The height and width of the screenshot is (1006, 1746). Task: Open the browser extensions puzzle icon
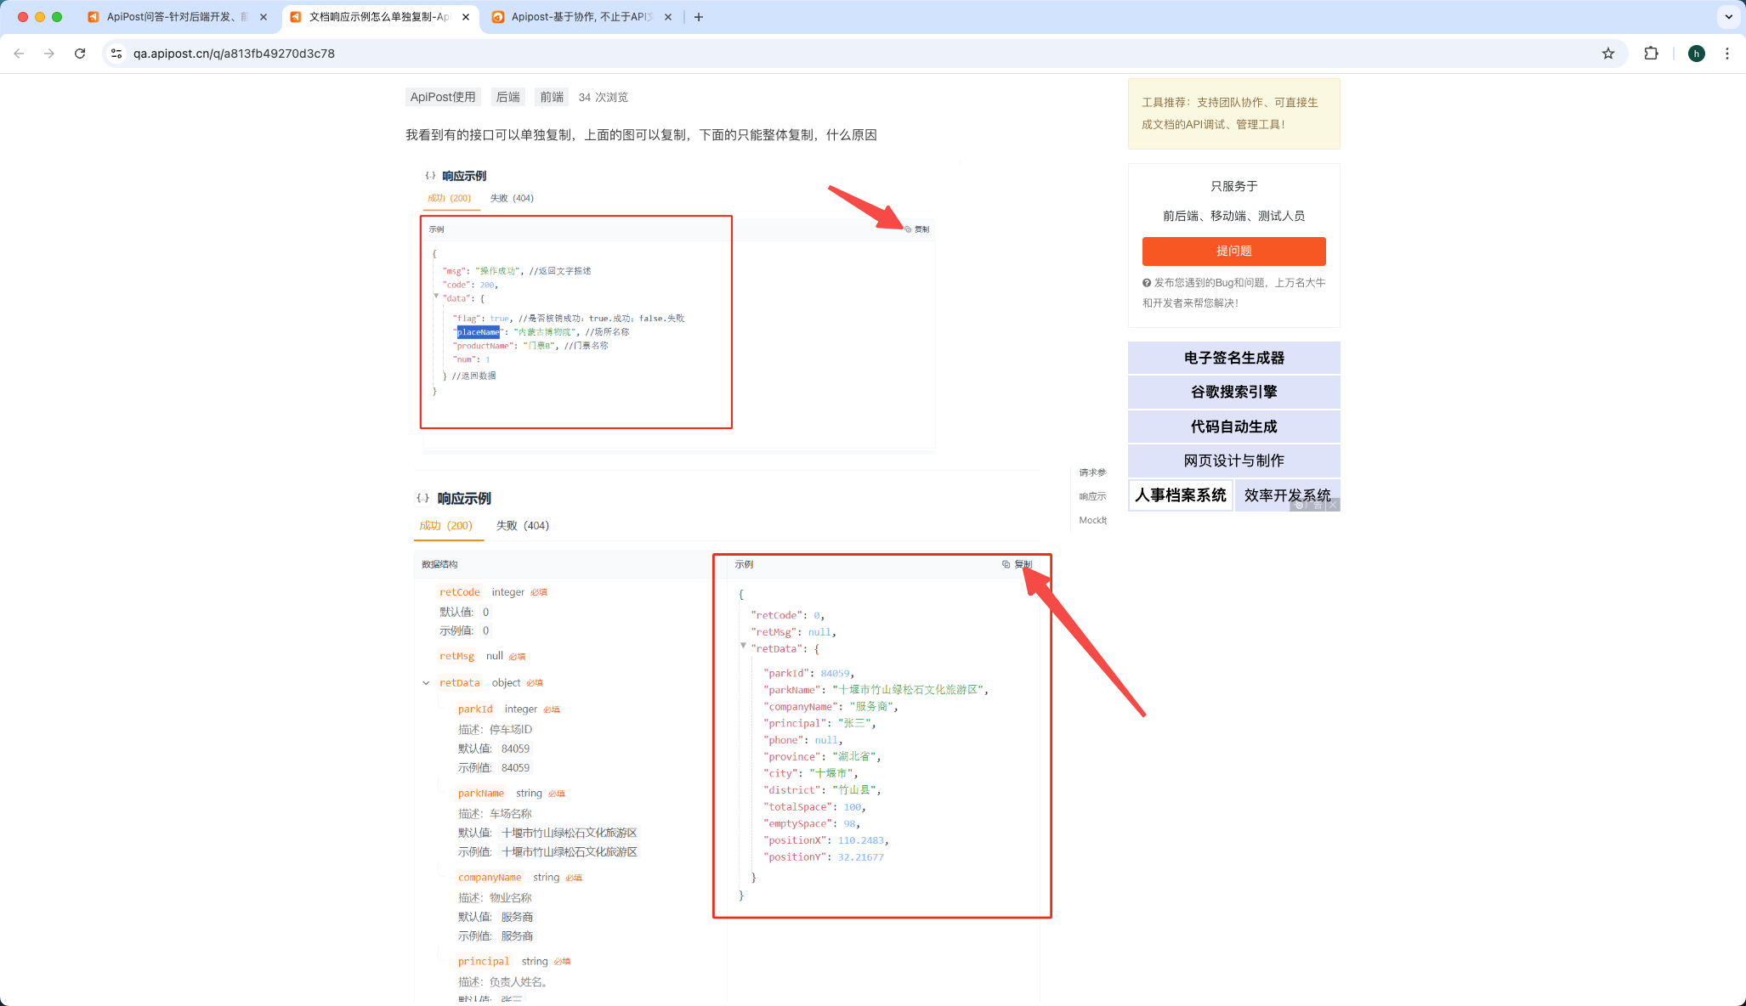pos(1651,54)
